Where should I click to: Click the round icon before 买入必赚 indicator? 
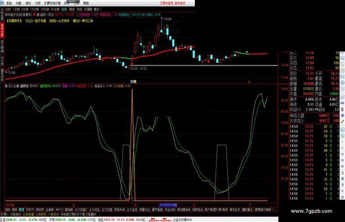(6, 86)
